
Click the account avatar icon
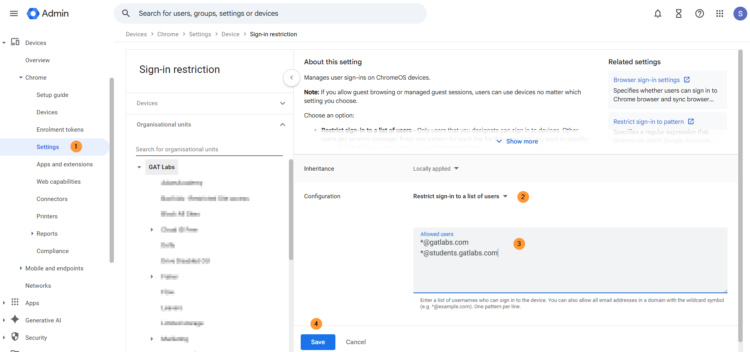740,14
